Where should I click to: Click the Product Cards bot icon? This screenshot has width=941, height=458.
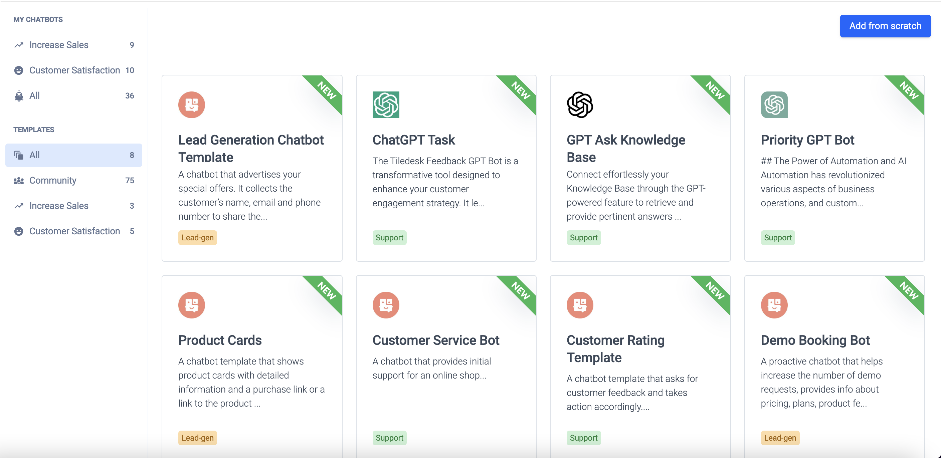click(x=191, y=305)
